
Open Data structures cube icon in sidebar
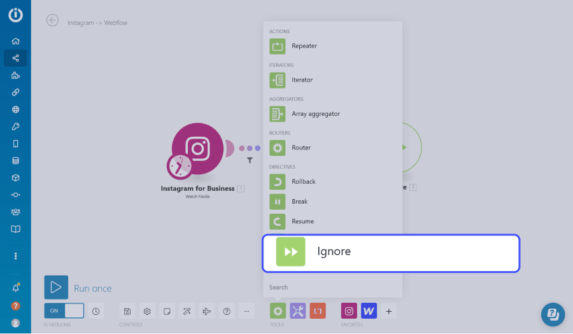click(x=15, y=177)
